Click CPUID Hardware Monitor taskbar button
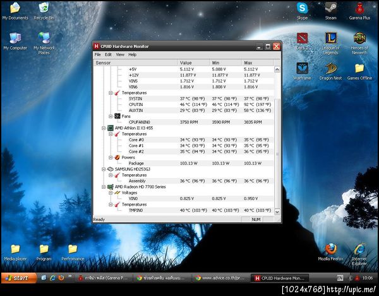Screen dimensions: 379x296 pos(280,278)
